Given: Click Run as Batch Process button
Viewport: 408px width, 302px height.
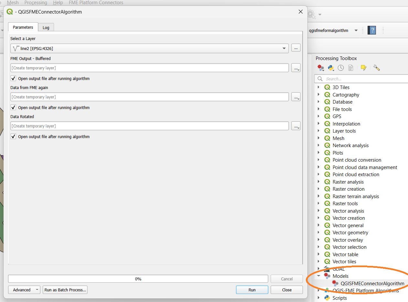Looking at the screenshot, I should 65,290.
